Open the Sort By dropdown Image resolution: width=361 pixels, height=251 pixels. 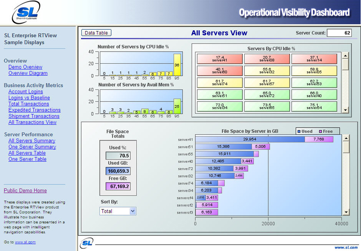pyautogui.click(x=118, y=211)
